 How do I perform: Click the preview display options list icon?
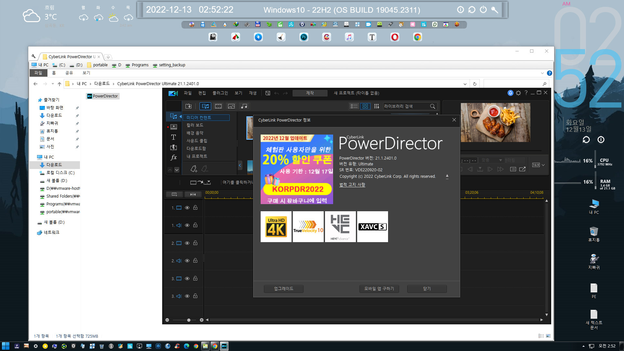(513, 169)
